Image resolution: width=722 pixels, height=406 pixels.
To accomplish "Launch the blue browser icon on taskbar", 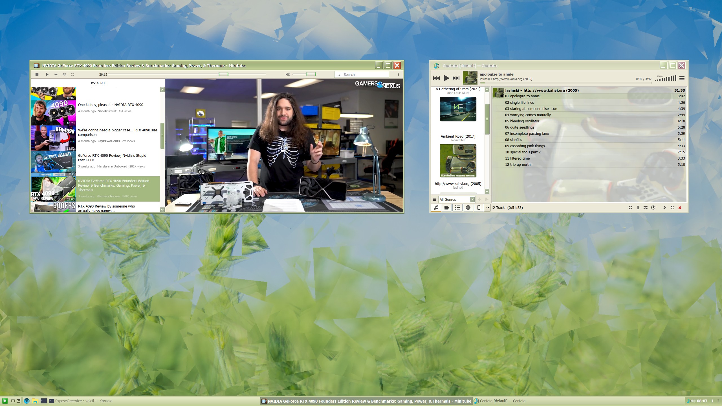I will click(x=27, y=401).
